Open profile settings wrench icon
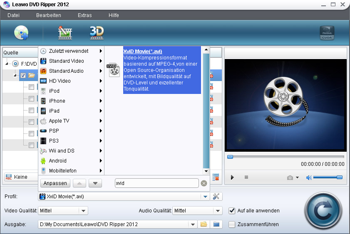Image resolution: width=350 pixels, height=234 pixels. [x=216, y=197]
